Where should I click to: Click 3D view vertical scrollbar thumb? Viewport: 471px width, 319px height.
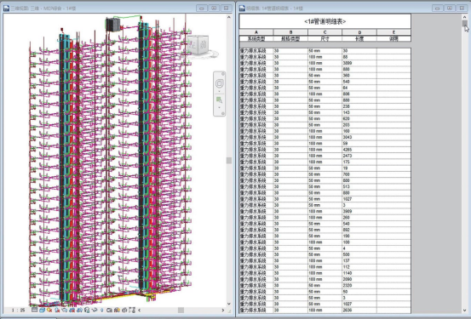[x=229, y=161]
